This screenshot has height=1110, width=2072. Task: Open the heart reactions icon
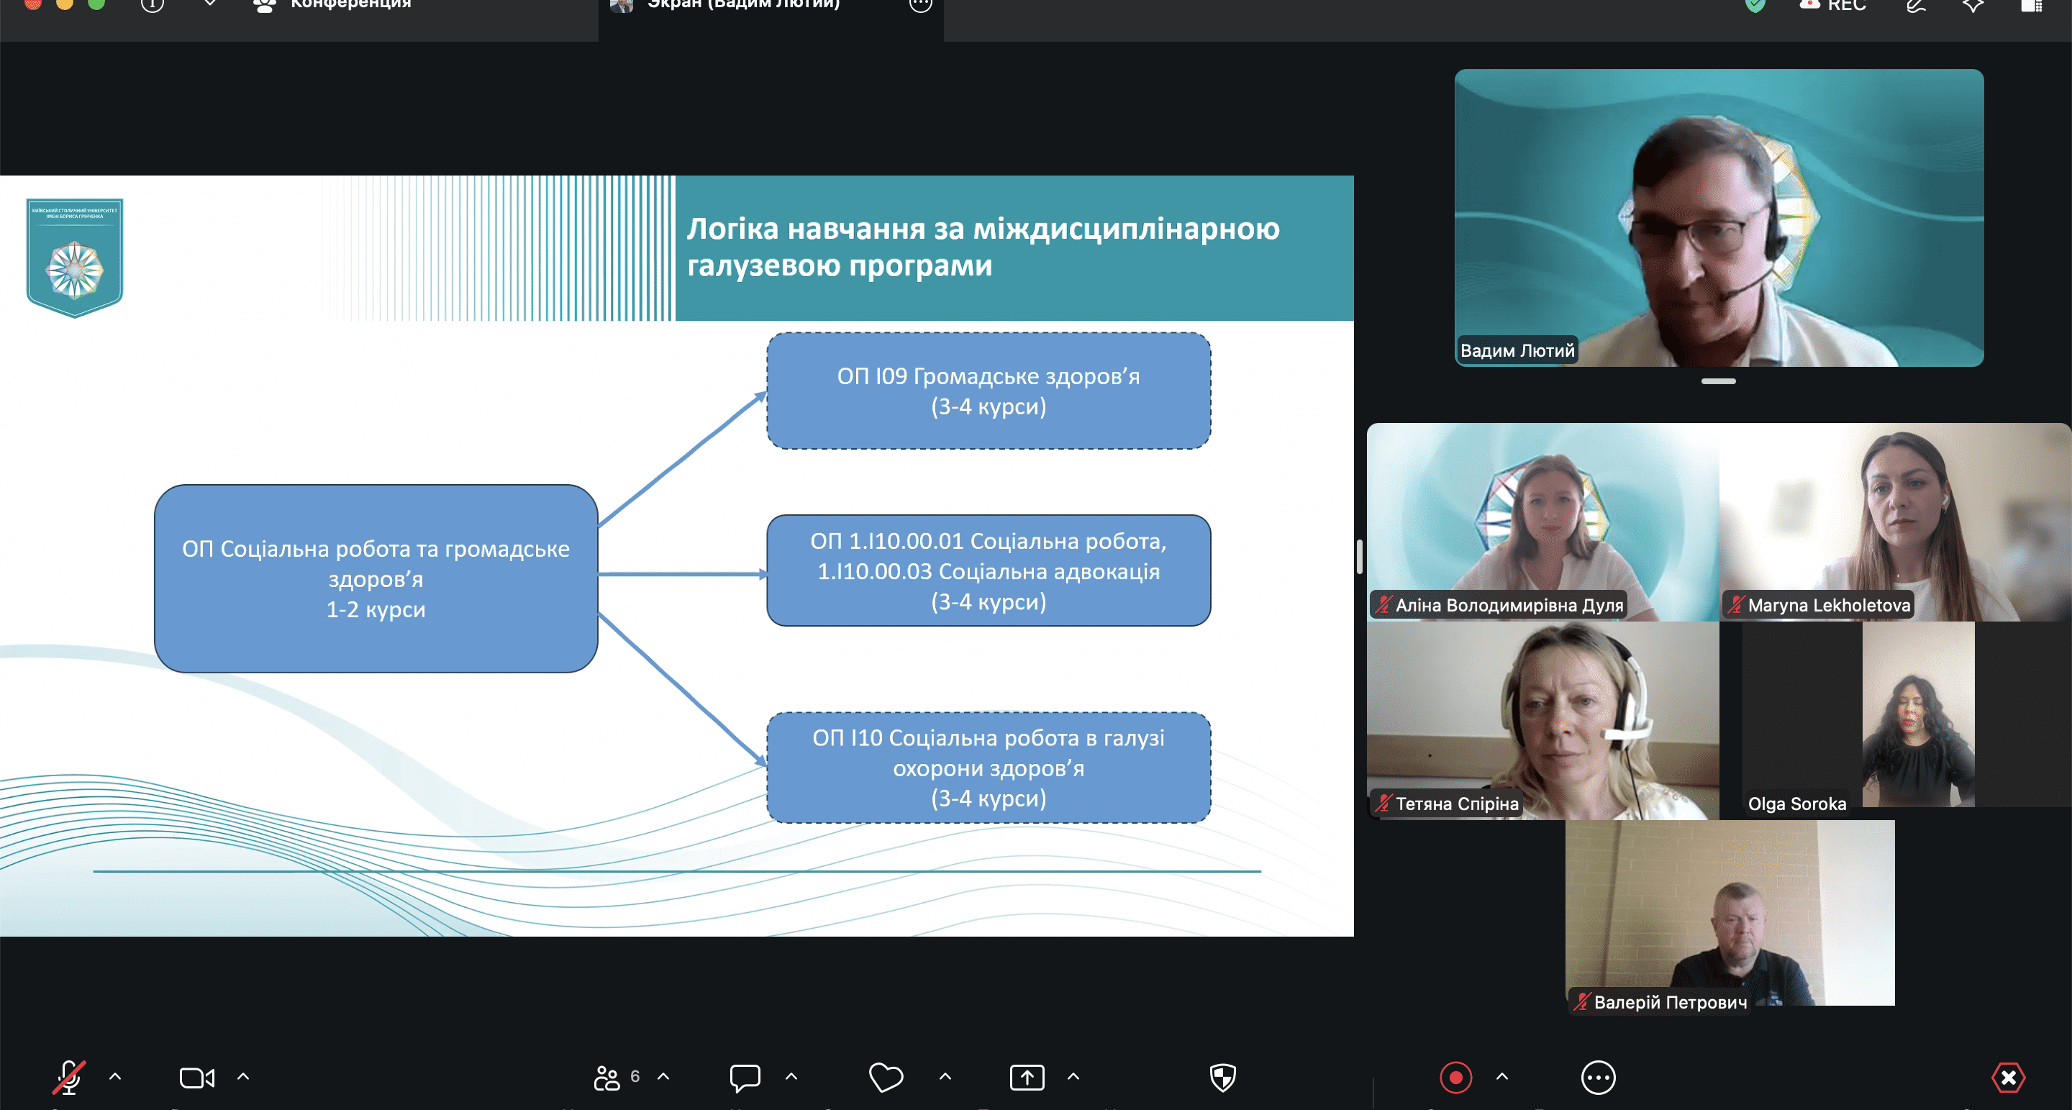(886, 1077)
